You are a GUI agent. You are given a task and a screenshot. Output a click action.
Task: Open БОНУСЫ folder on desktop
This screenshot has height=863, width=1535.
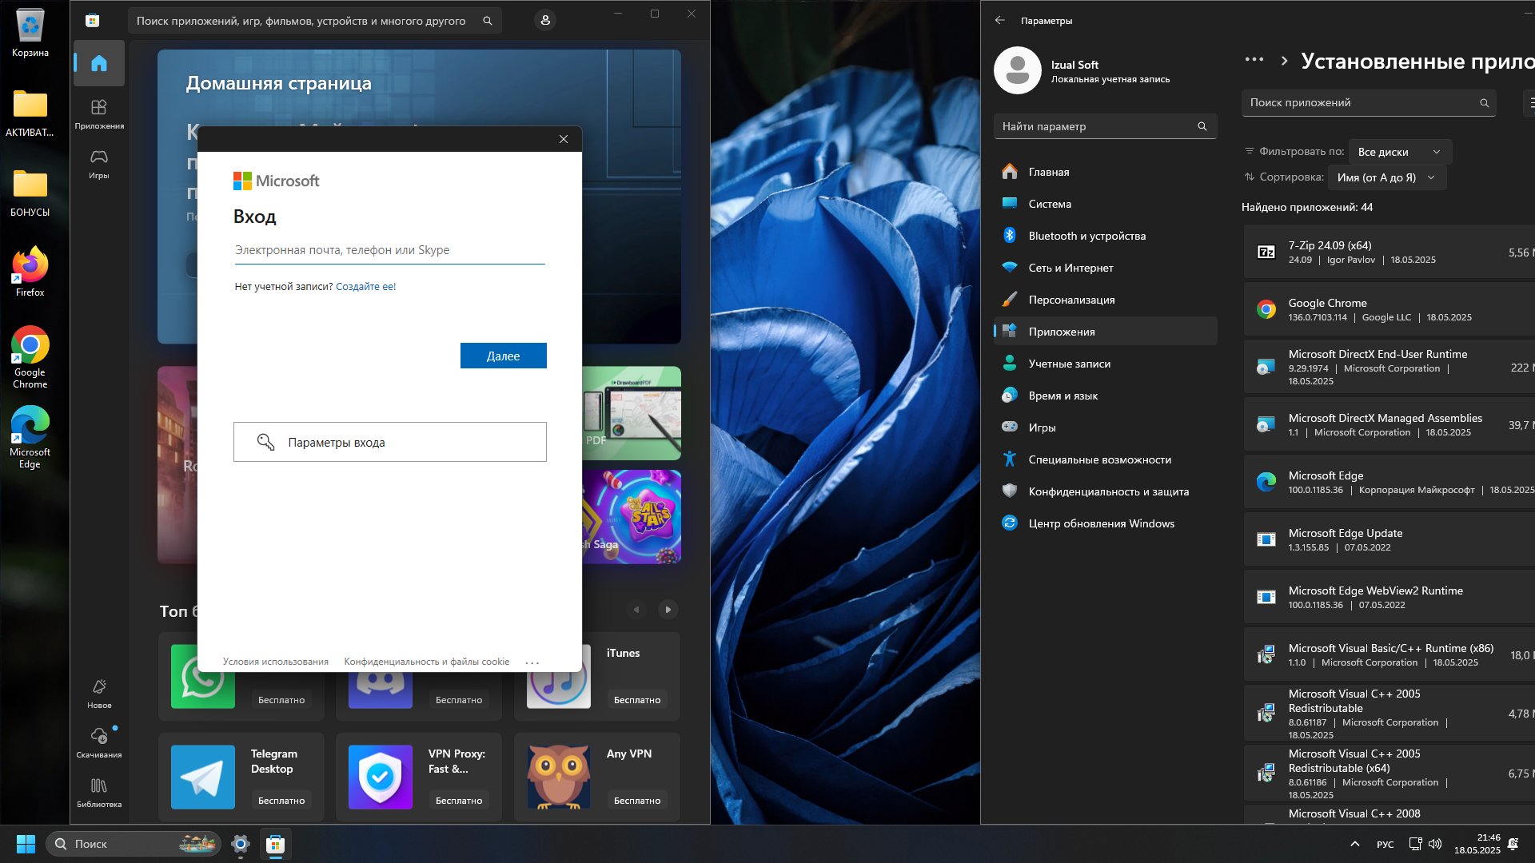30,193
